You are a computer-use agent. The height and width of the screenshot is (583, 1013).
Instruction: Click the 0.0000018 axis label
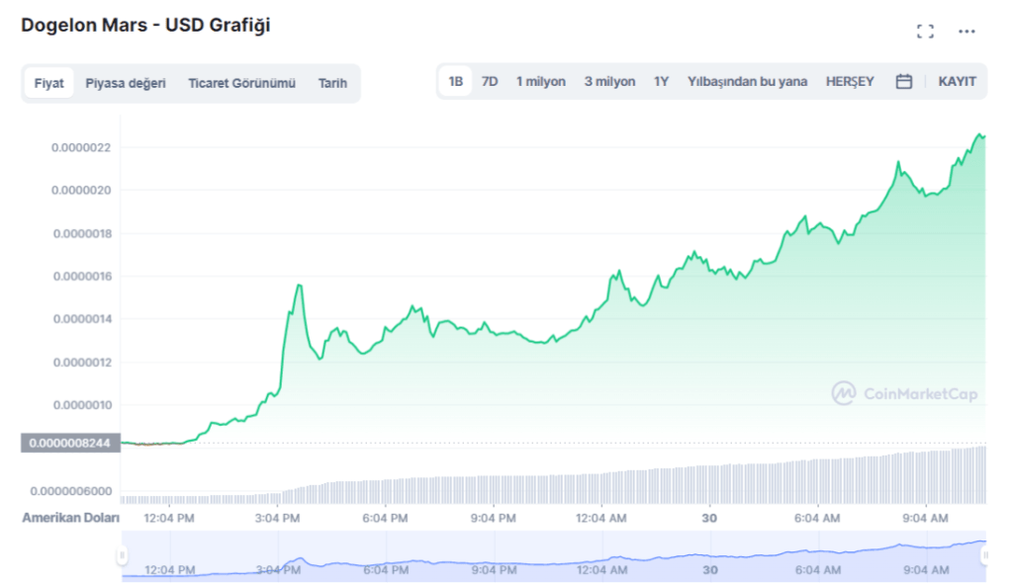(82, 234)
